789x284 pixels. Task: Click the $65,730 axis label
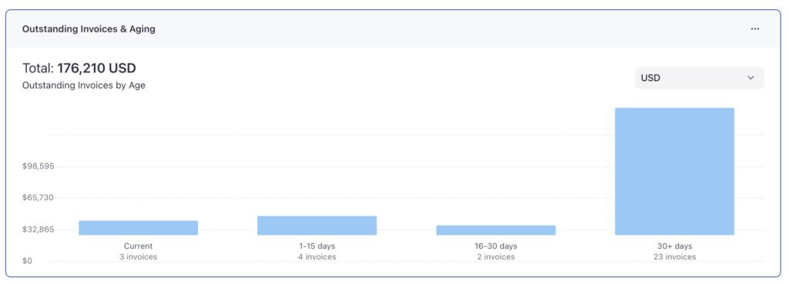tap(39, 198)
